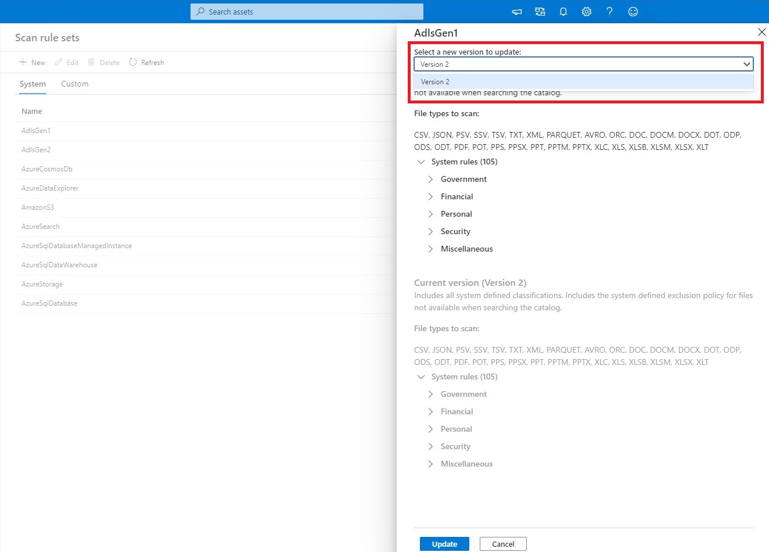The width and height of the screenshot is (769, 552).
Task: Collapse the new version System rules (105)
Action: click(421, 162)
